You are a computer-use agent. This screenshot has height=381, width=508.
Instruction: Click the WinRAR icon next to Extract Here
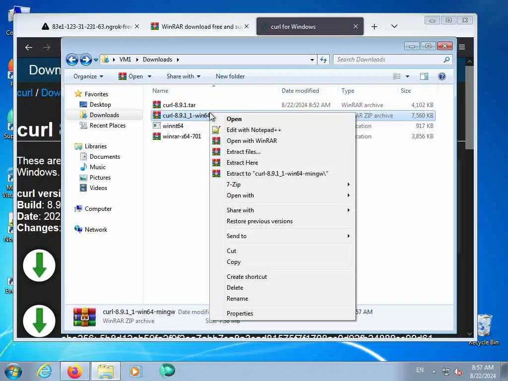click(216, 163)
